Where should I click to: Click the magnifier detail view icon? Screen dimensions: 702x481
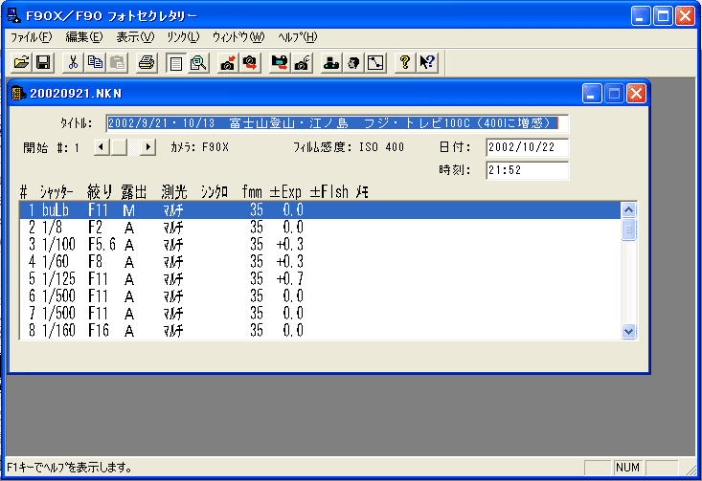click(198, 62)
